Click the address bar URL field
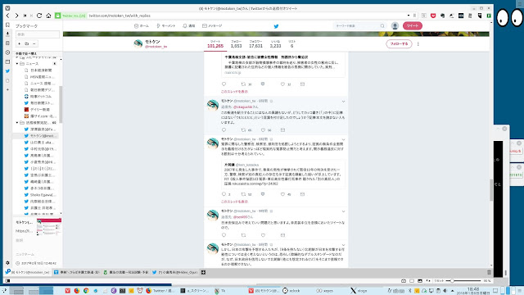Viewport: 524px width, 295px height. coord(246,16)
